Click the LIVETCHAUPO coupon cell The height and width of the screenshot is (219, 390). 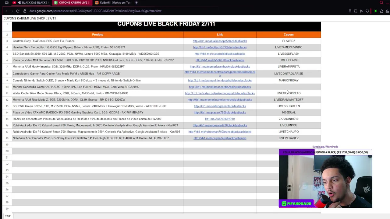click(289, 132)
